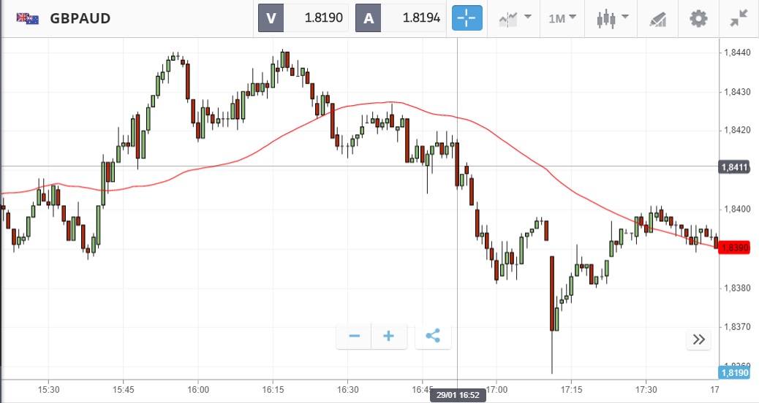
Task: Click the gray 1,8411 crosshair price label
Action: (x=734, y=167)
